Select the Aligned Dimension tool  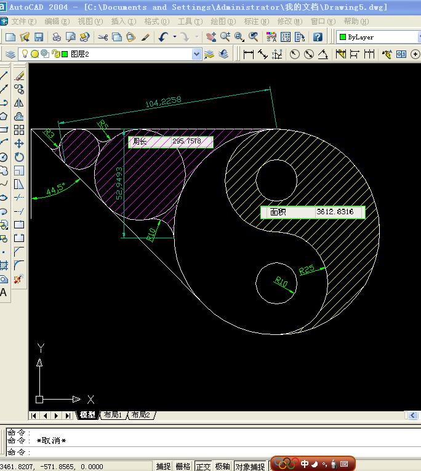[x=263, y=54]
